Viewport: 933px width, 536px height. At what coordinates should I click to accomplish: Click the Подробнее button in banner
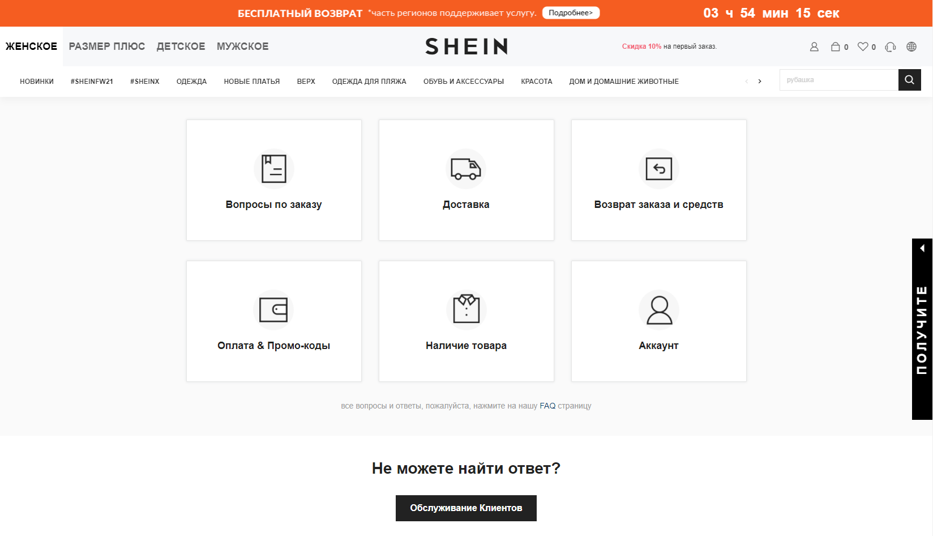(571, 13)
